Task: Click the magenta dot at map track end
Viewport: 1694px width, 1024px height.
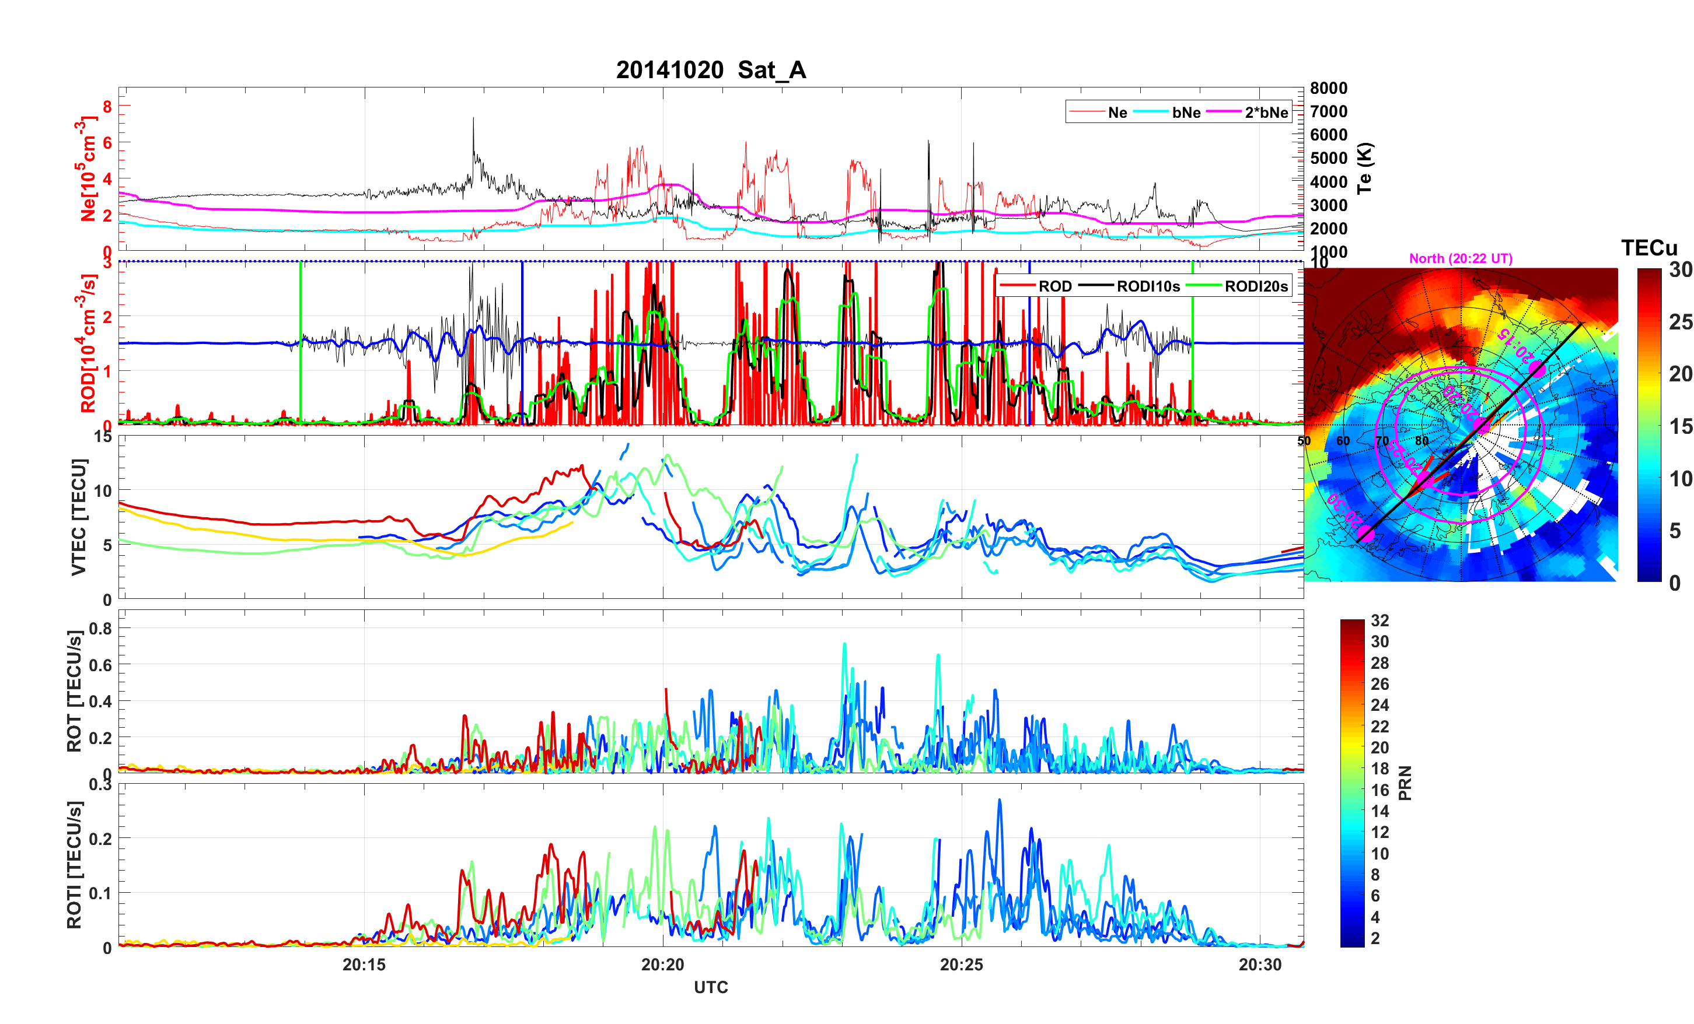Action: point(1365,534)
